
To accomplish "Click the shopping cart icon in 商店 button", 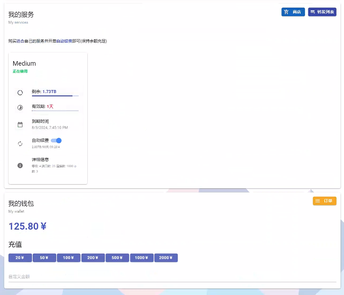I will tap(286, 12).
